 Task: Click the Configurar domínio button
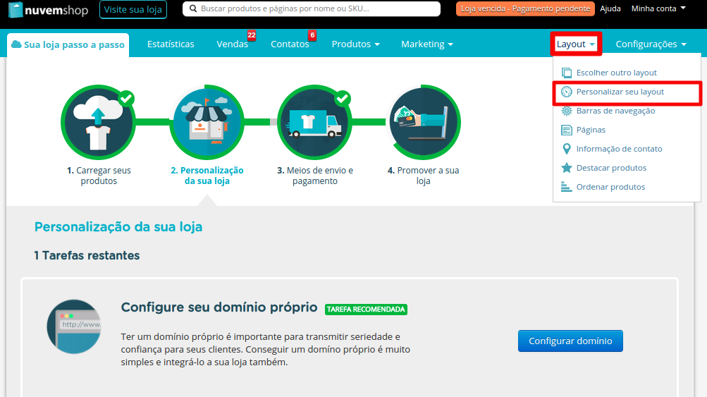point(570,341)
